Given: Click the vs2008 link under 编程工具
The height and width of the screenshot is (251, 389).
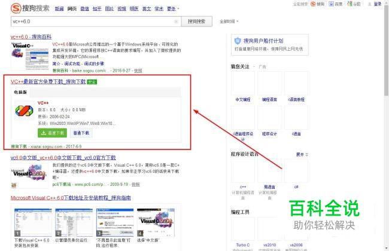Looking at the screenshot, I should 296,245.
